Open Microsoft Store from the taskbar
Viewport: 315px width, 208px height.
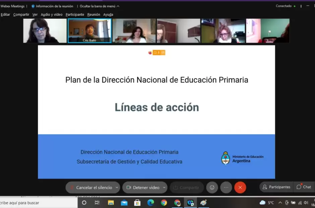click(137, 203)
